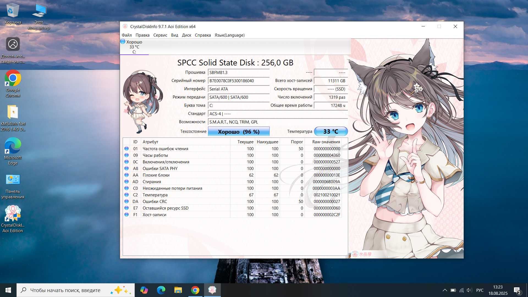Screen dimensions: 528x297
Task: Open the Язык(Language) menu
Action: click(230, 35)
